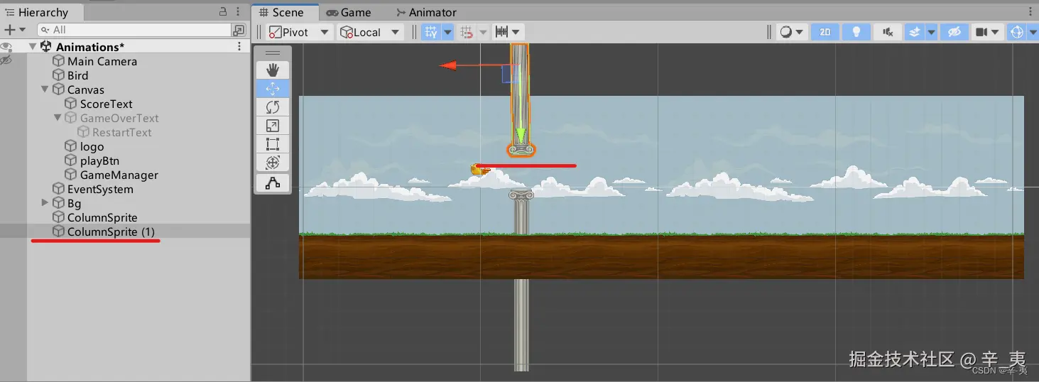
Task: Toggle scene effects (skybox, fog)
Action: point(915,32)
